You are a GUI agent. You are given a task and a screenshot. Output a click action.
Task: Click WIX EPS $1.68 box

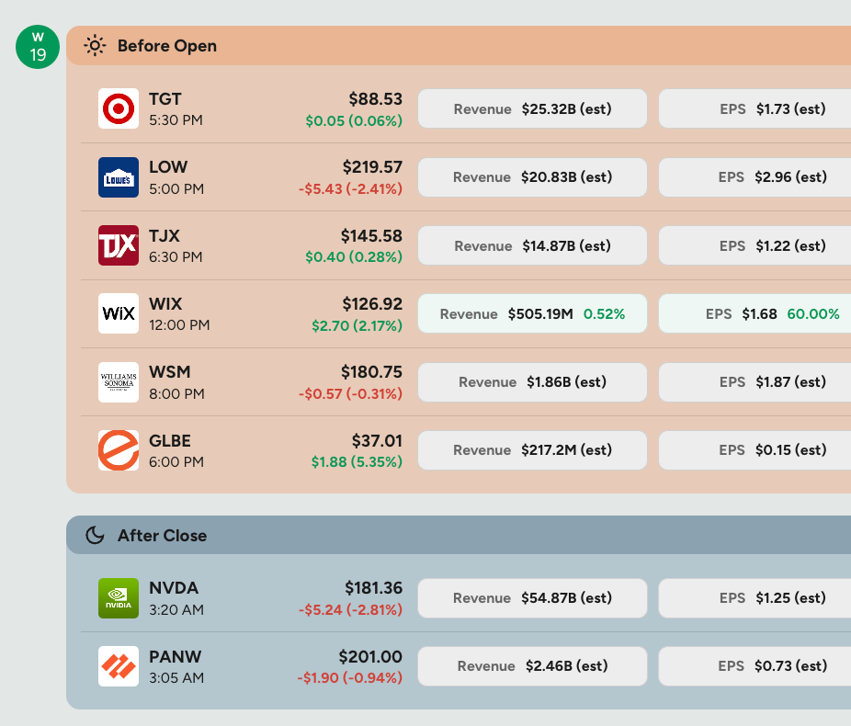click(755, 313)
